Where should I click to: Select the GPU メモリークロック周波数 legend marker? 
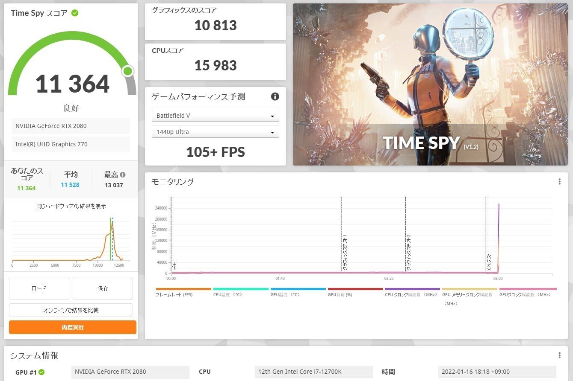(469, 288)
